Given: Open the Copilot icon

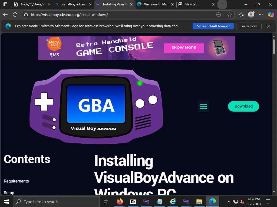Looking at the screenshot, I should [271, 15].
